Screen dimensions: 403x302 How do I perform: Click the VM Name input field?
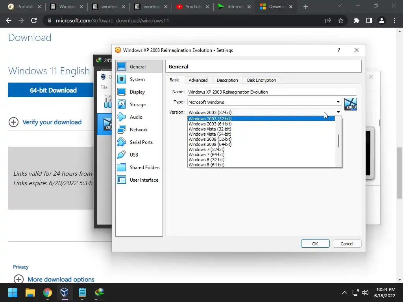(x=272, y=92)
